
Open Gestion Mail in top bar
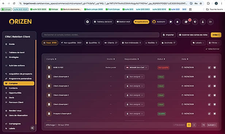coord(123,22)
